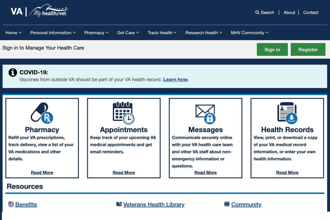Open the Contact link in header
This screenshot has height=220, width=330.
311,12
